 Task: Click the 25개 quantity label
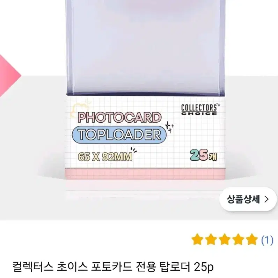click(204, 155)
